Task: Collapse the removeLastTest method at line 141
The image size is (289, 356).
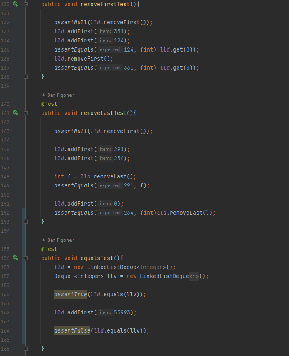Action: click(25, 113)
